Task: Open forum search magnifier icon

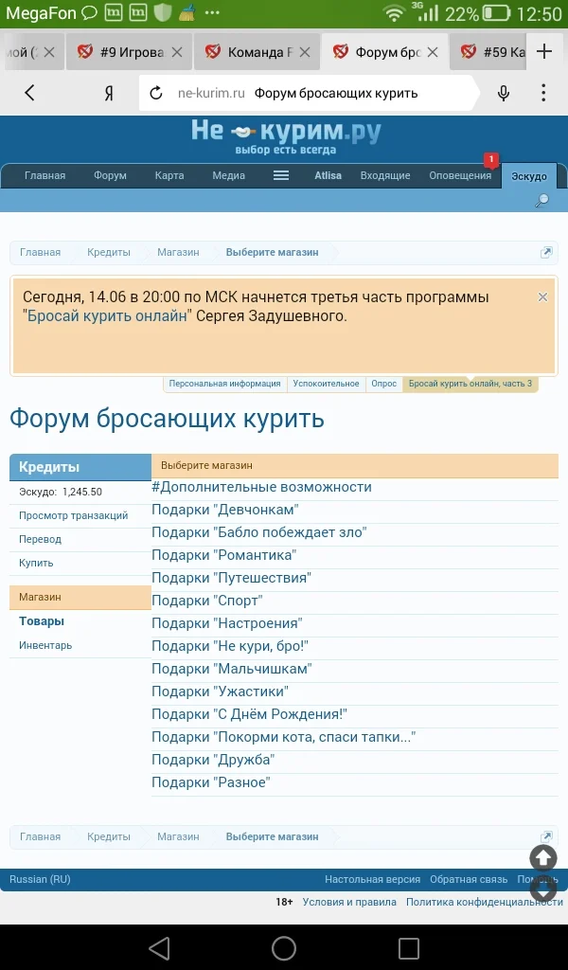Action: tap(542, 201)
